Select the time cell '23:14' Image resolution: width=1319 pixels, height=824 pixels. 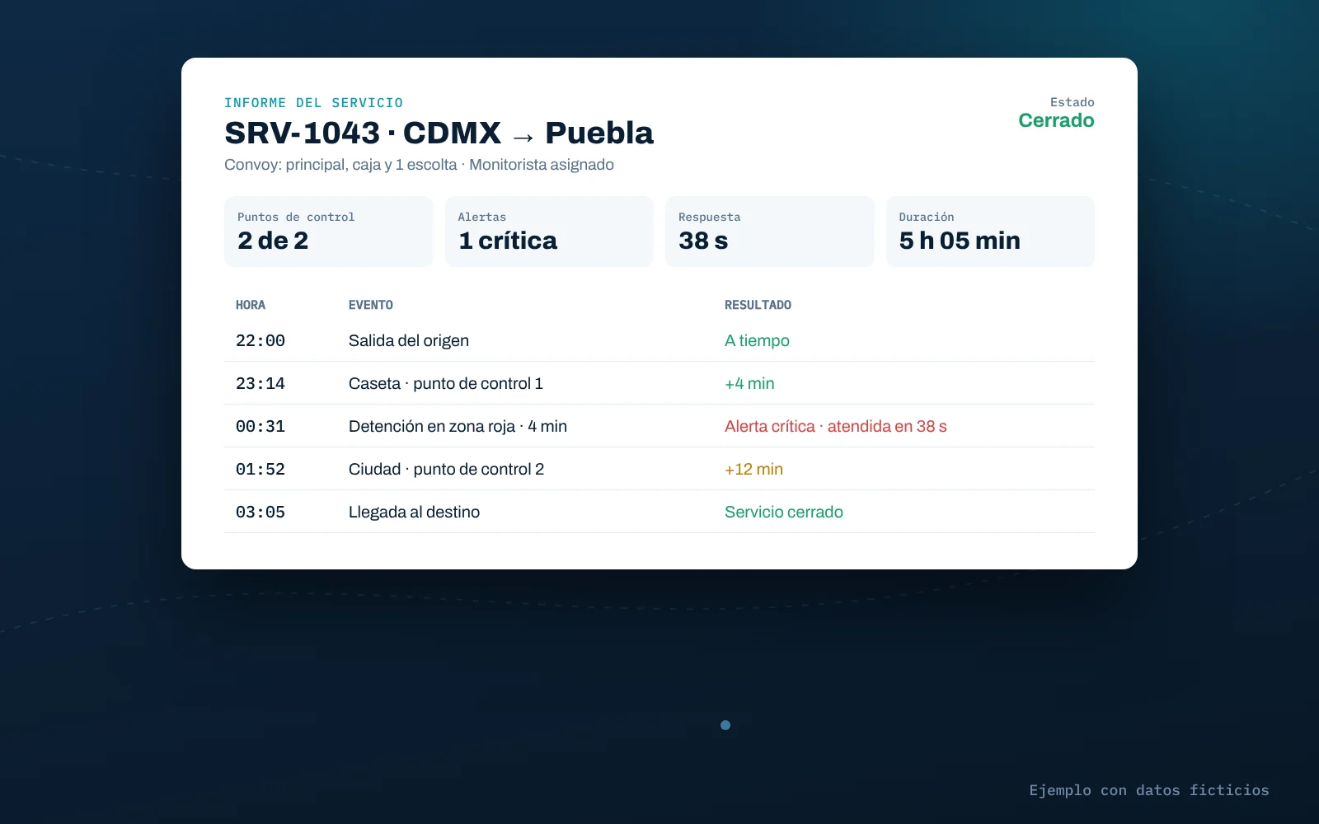[261, 383]
